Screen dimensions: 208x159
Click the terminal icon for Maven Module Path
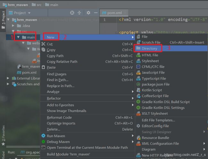(44, 148)
